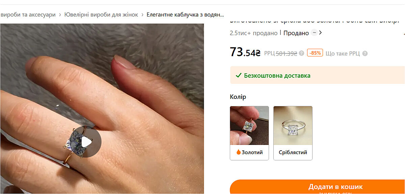Click the fire icon on the Золотий option
This screenshot has height=194, width=405.
[239, 152]
